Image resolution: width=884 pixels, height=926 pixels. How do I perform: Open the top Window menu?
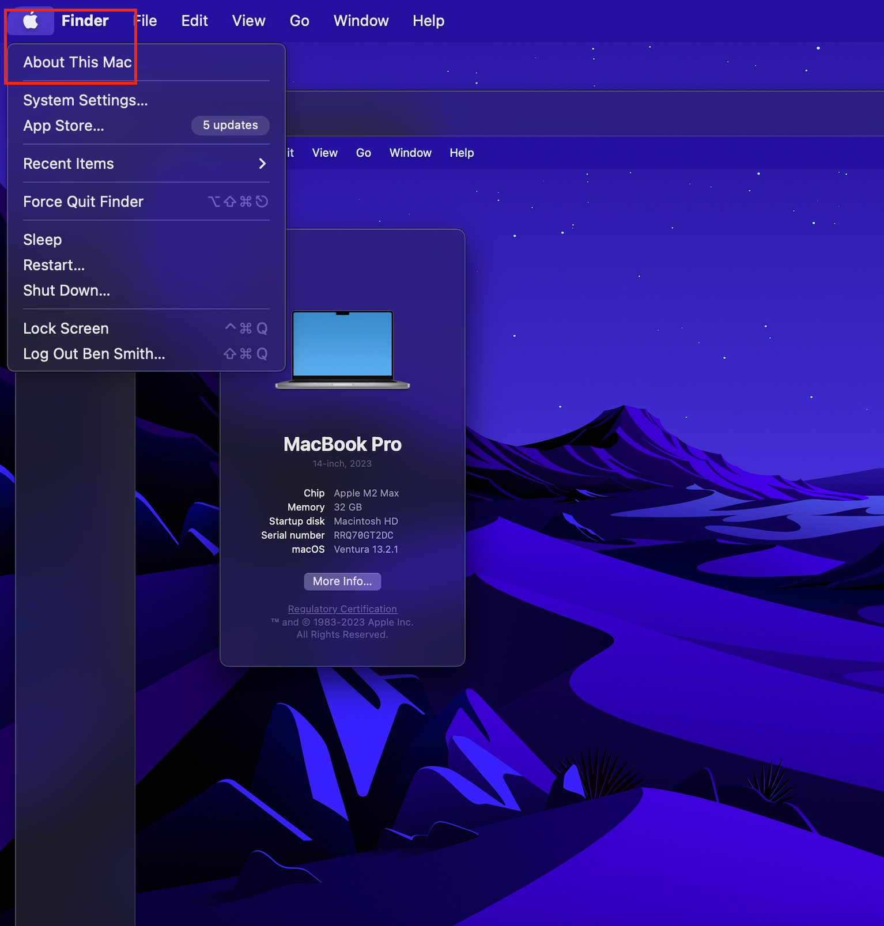coord(361,21)
